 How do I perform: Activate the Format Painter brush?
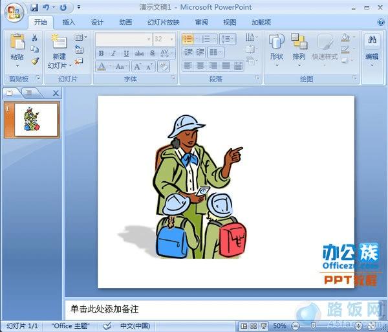[35, 61]
